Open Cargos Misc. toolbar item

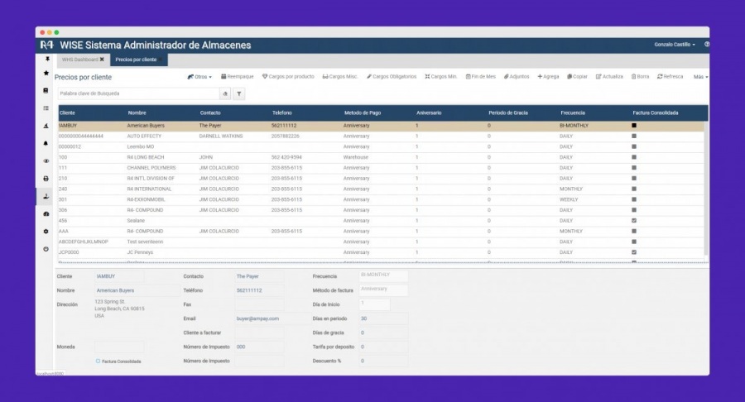pyautogui.click(x=340, y=76)
